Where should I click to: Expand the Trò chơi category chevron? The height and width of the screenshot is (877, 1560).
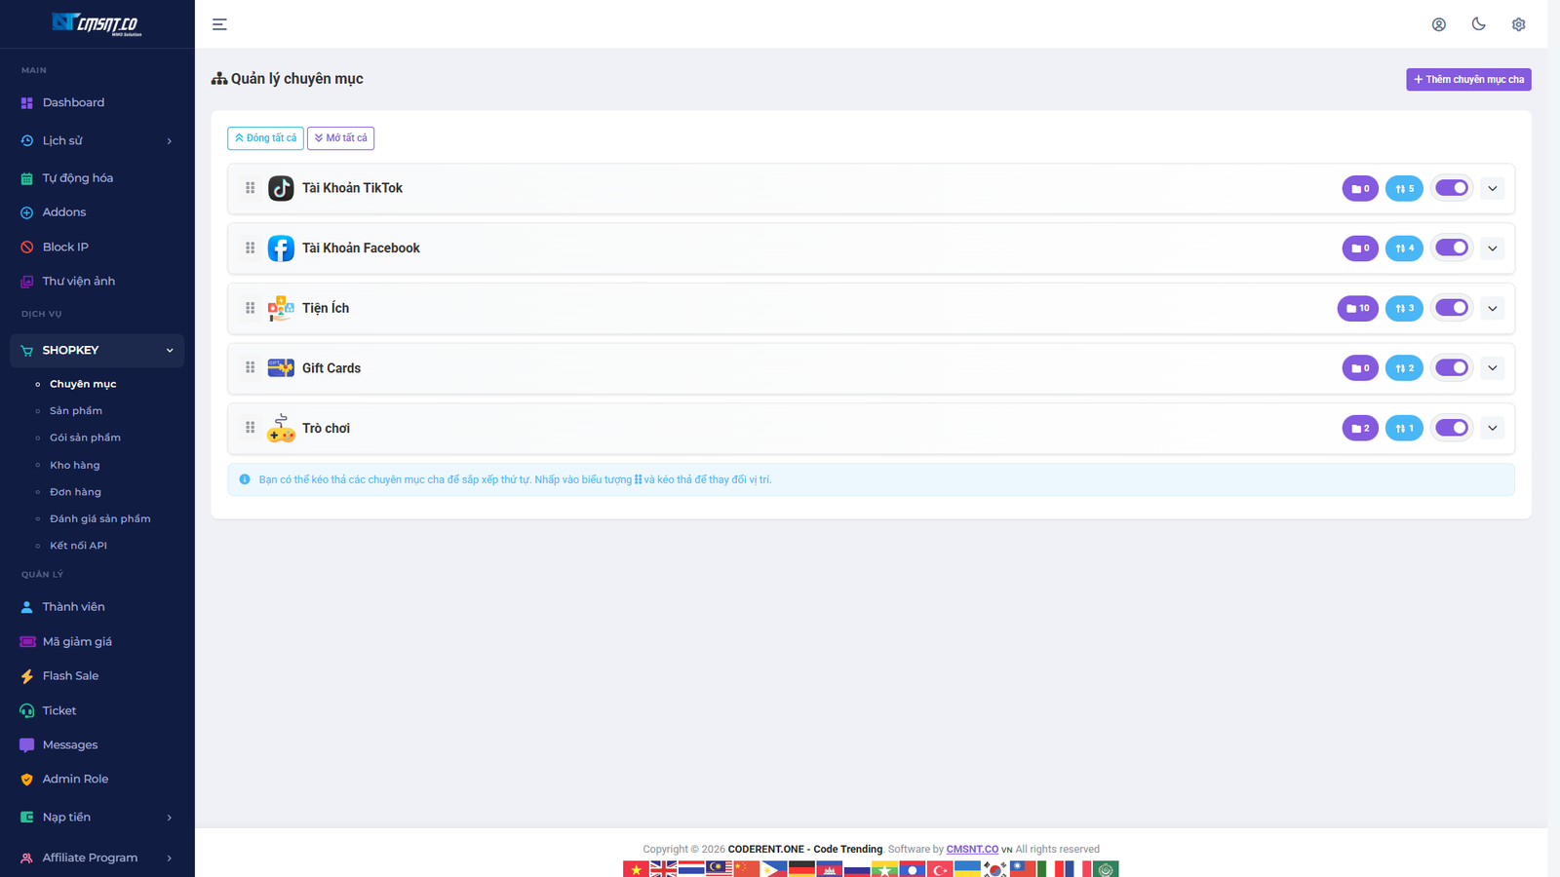coord(1492,429)
